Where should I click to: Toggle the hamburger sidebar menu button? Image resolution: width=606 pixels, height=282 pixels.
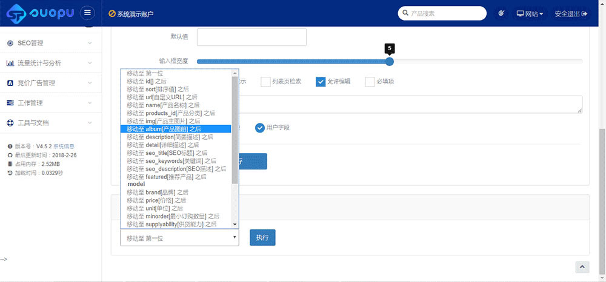pos(87,13)
